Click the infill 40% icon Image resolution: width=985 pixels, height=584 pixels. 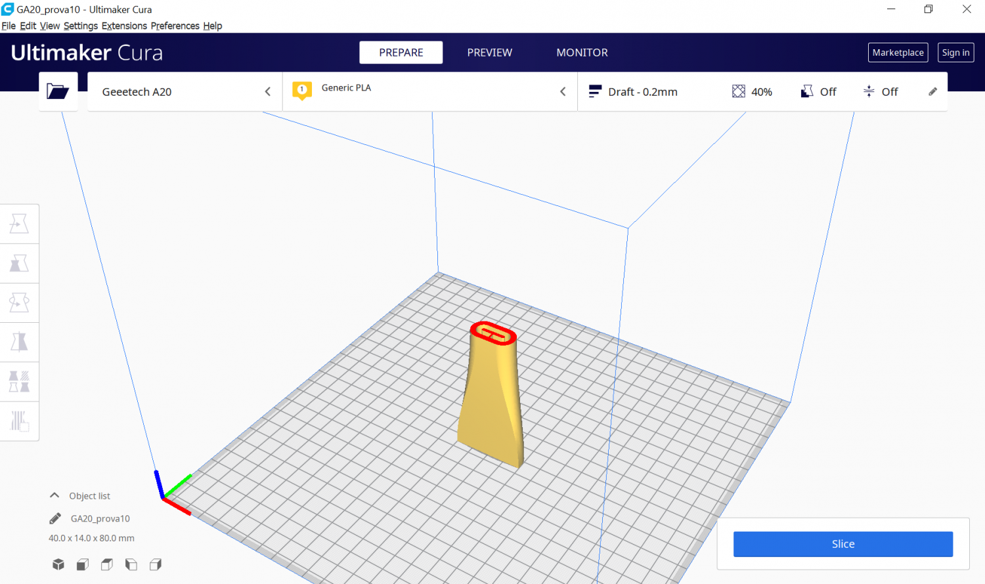pos(739,91)
